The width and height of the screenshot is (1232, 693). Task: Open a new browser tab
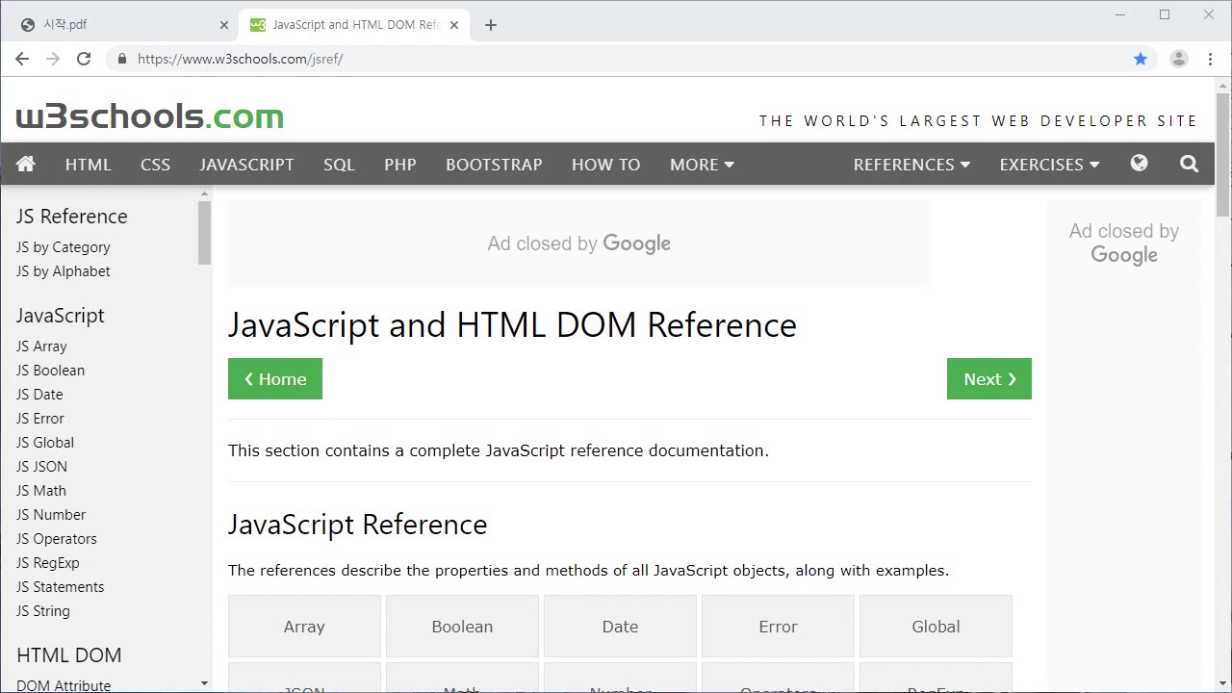491,25
